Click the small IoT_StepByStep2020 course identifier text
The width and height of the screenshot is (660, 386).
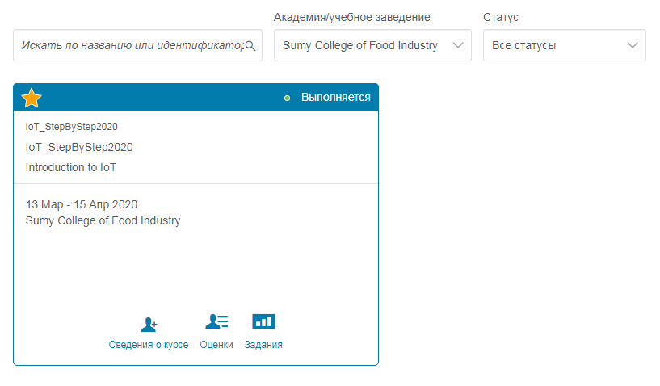coord(72,127)
